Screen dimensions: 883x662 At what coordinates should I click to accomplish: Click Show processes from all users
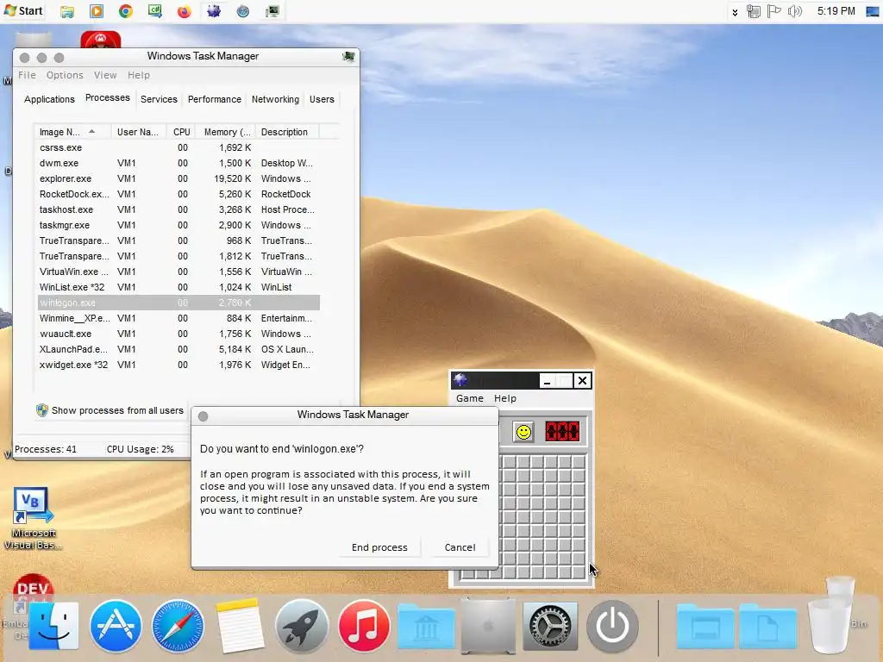tap(110, 410)
